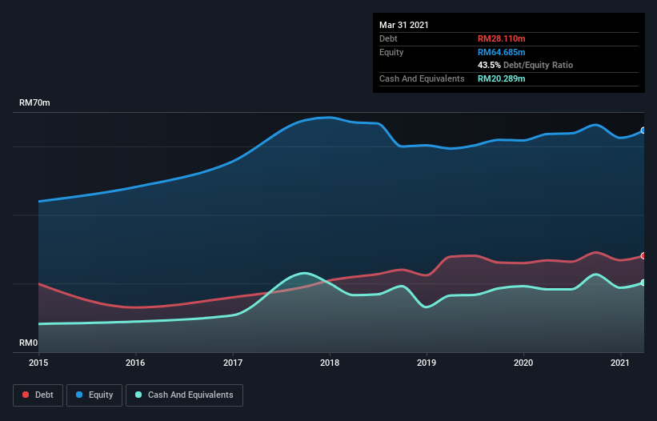Click the teal Cash endpoint marker

coord(643,283)
